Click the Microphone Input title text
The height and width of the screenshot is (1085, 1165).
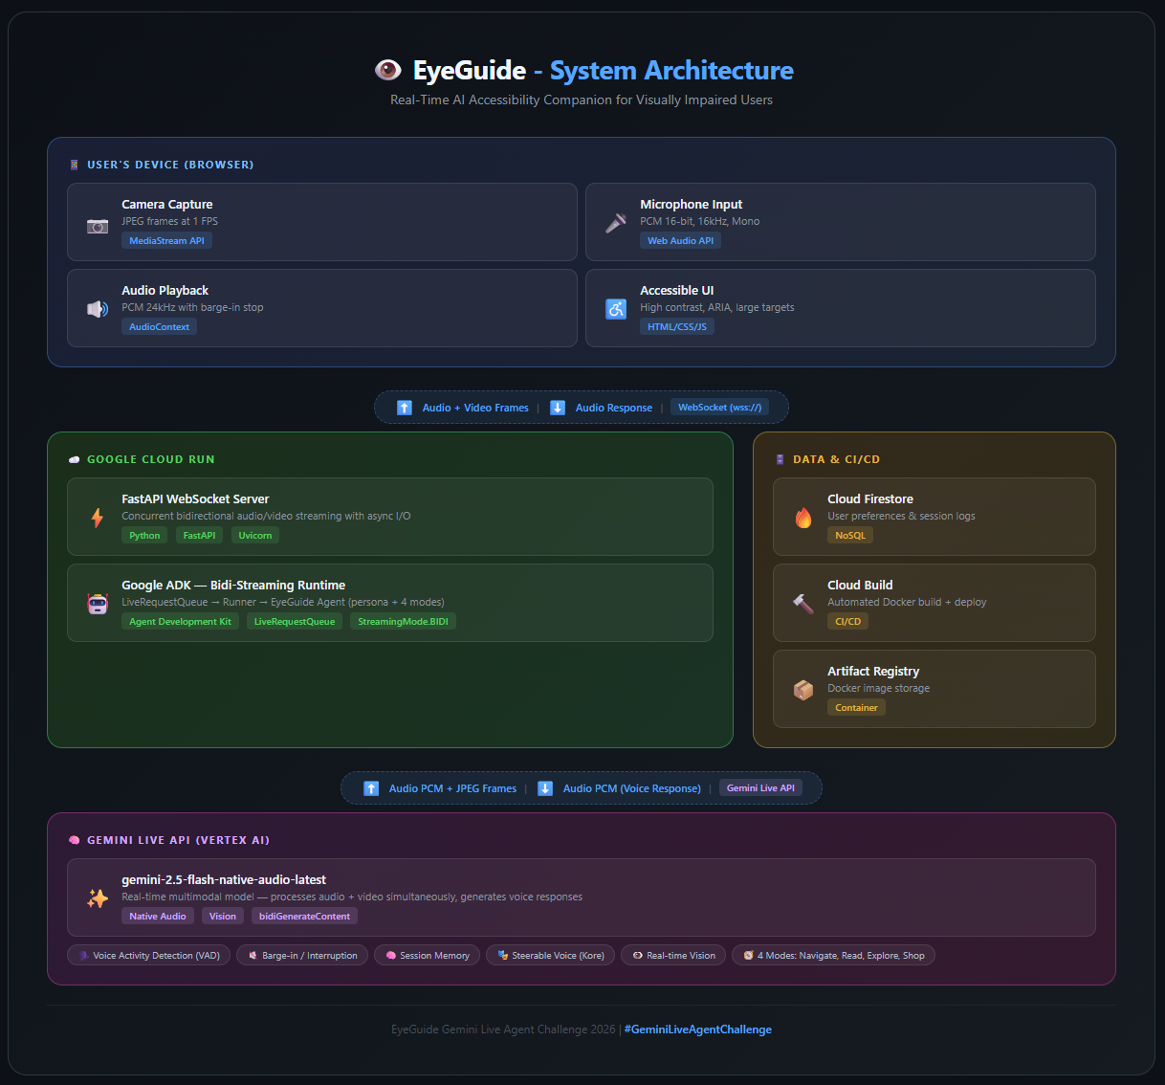[x=691, y=205]
